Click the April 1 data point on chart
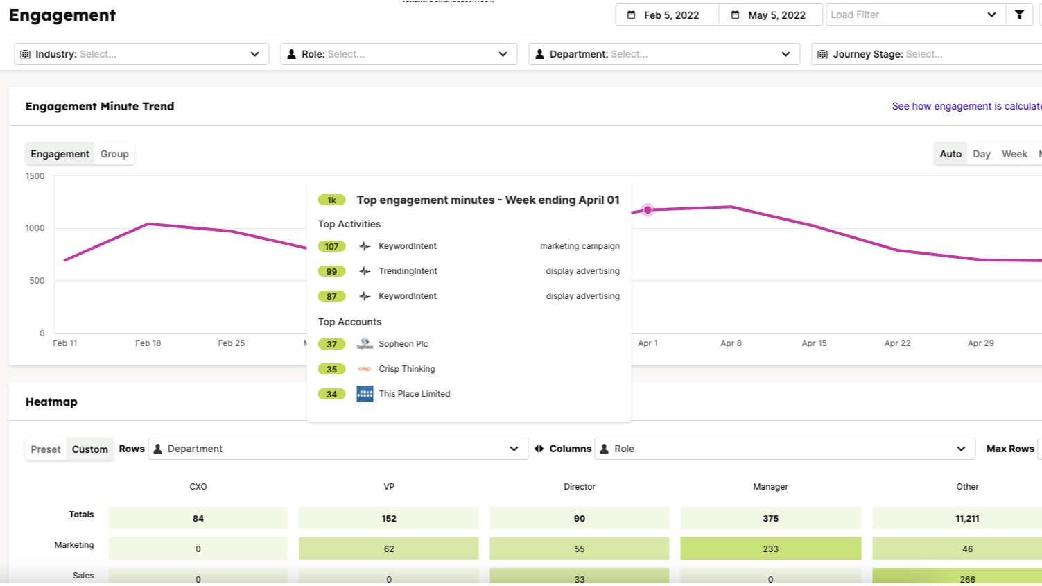This screenshot has width=1042, height=586. coord(648,209)
